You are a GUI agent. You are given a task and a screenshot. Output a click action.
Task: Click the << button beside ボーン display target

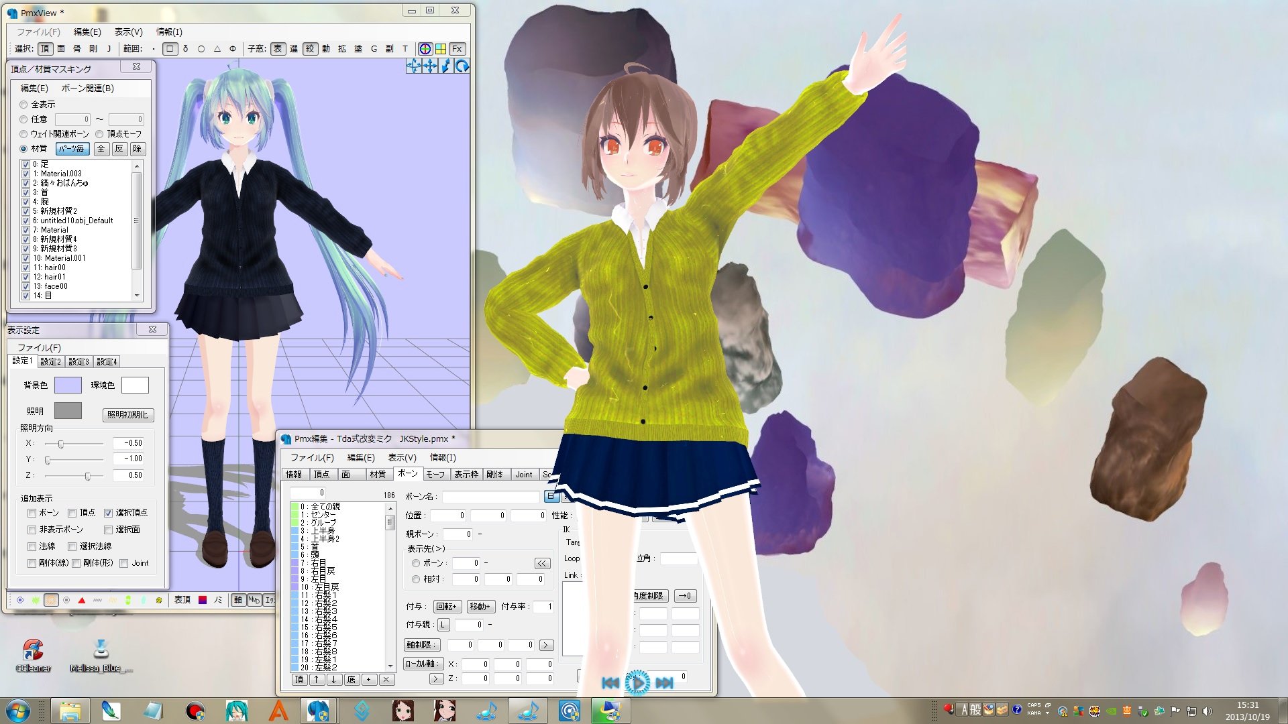542,563
